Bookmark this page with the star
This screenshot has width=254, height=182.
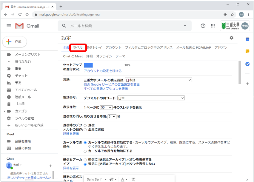[232, 15]
